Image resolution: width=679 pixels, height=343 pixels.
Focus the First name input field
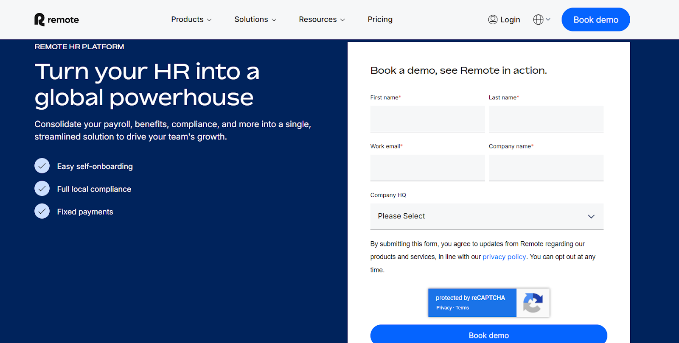(x=428, y=119)
